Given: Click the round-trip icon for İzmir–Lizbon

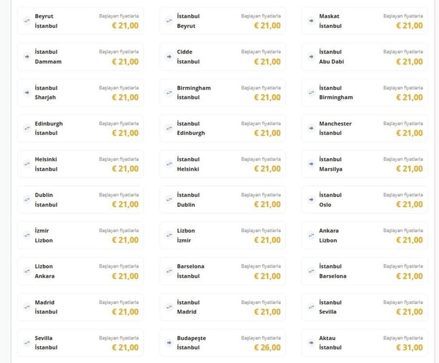Looking at the screenshot, I should tap(27, 235).
